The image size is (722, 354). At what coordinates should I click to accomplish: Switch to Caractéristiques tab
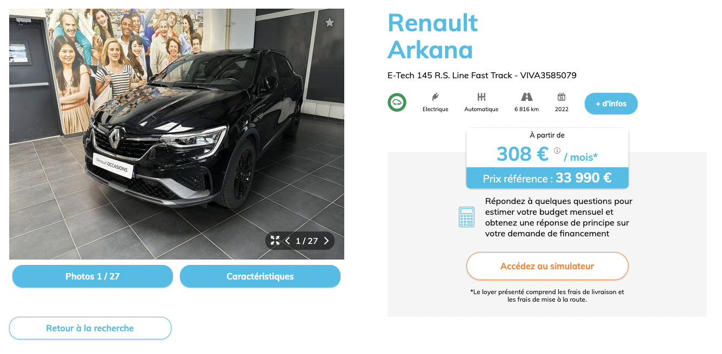(260, 276)
